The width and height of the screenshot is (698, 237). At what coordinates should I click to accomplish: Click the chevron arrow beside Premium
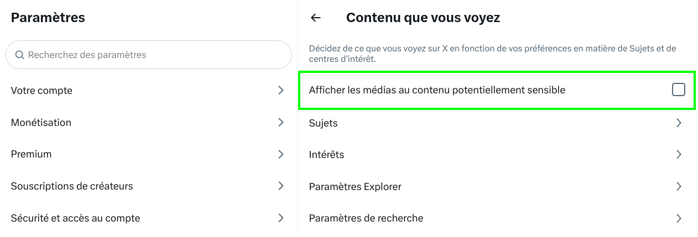(x=281, y=154)
